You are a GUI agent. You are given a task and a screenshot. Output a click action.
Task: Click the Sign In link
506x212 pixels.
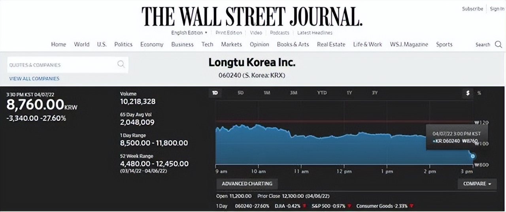497,9
